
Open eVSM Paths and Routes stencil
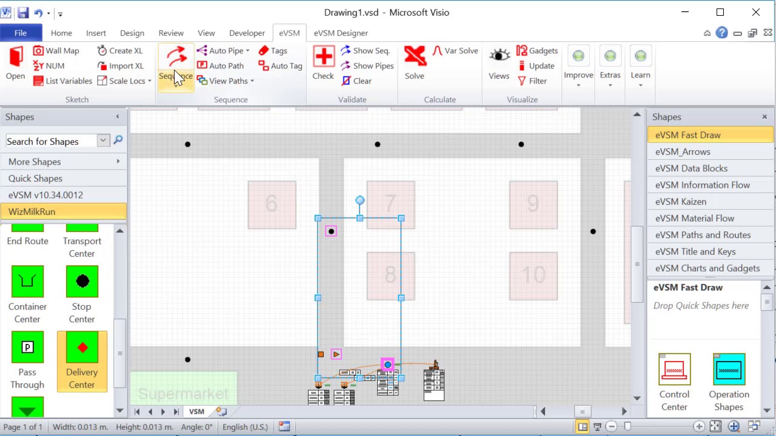pos(711,235)
